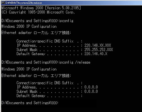Screen dimensions: 142x112
Task: Click the Copyright 1985-2000 Microsoft Corp. line
Action: coord(38,12)
